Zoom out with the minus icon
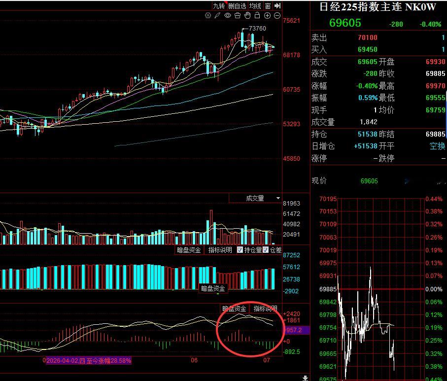 click(277, 15)
